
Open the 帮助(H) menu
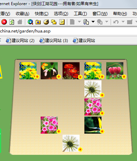(120, 14)
